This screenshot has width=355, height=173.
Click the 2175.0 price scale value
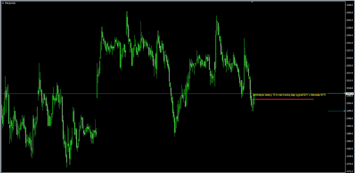click(x=349, y=164)
